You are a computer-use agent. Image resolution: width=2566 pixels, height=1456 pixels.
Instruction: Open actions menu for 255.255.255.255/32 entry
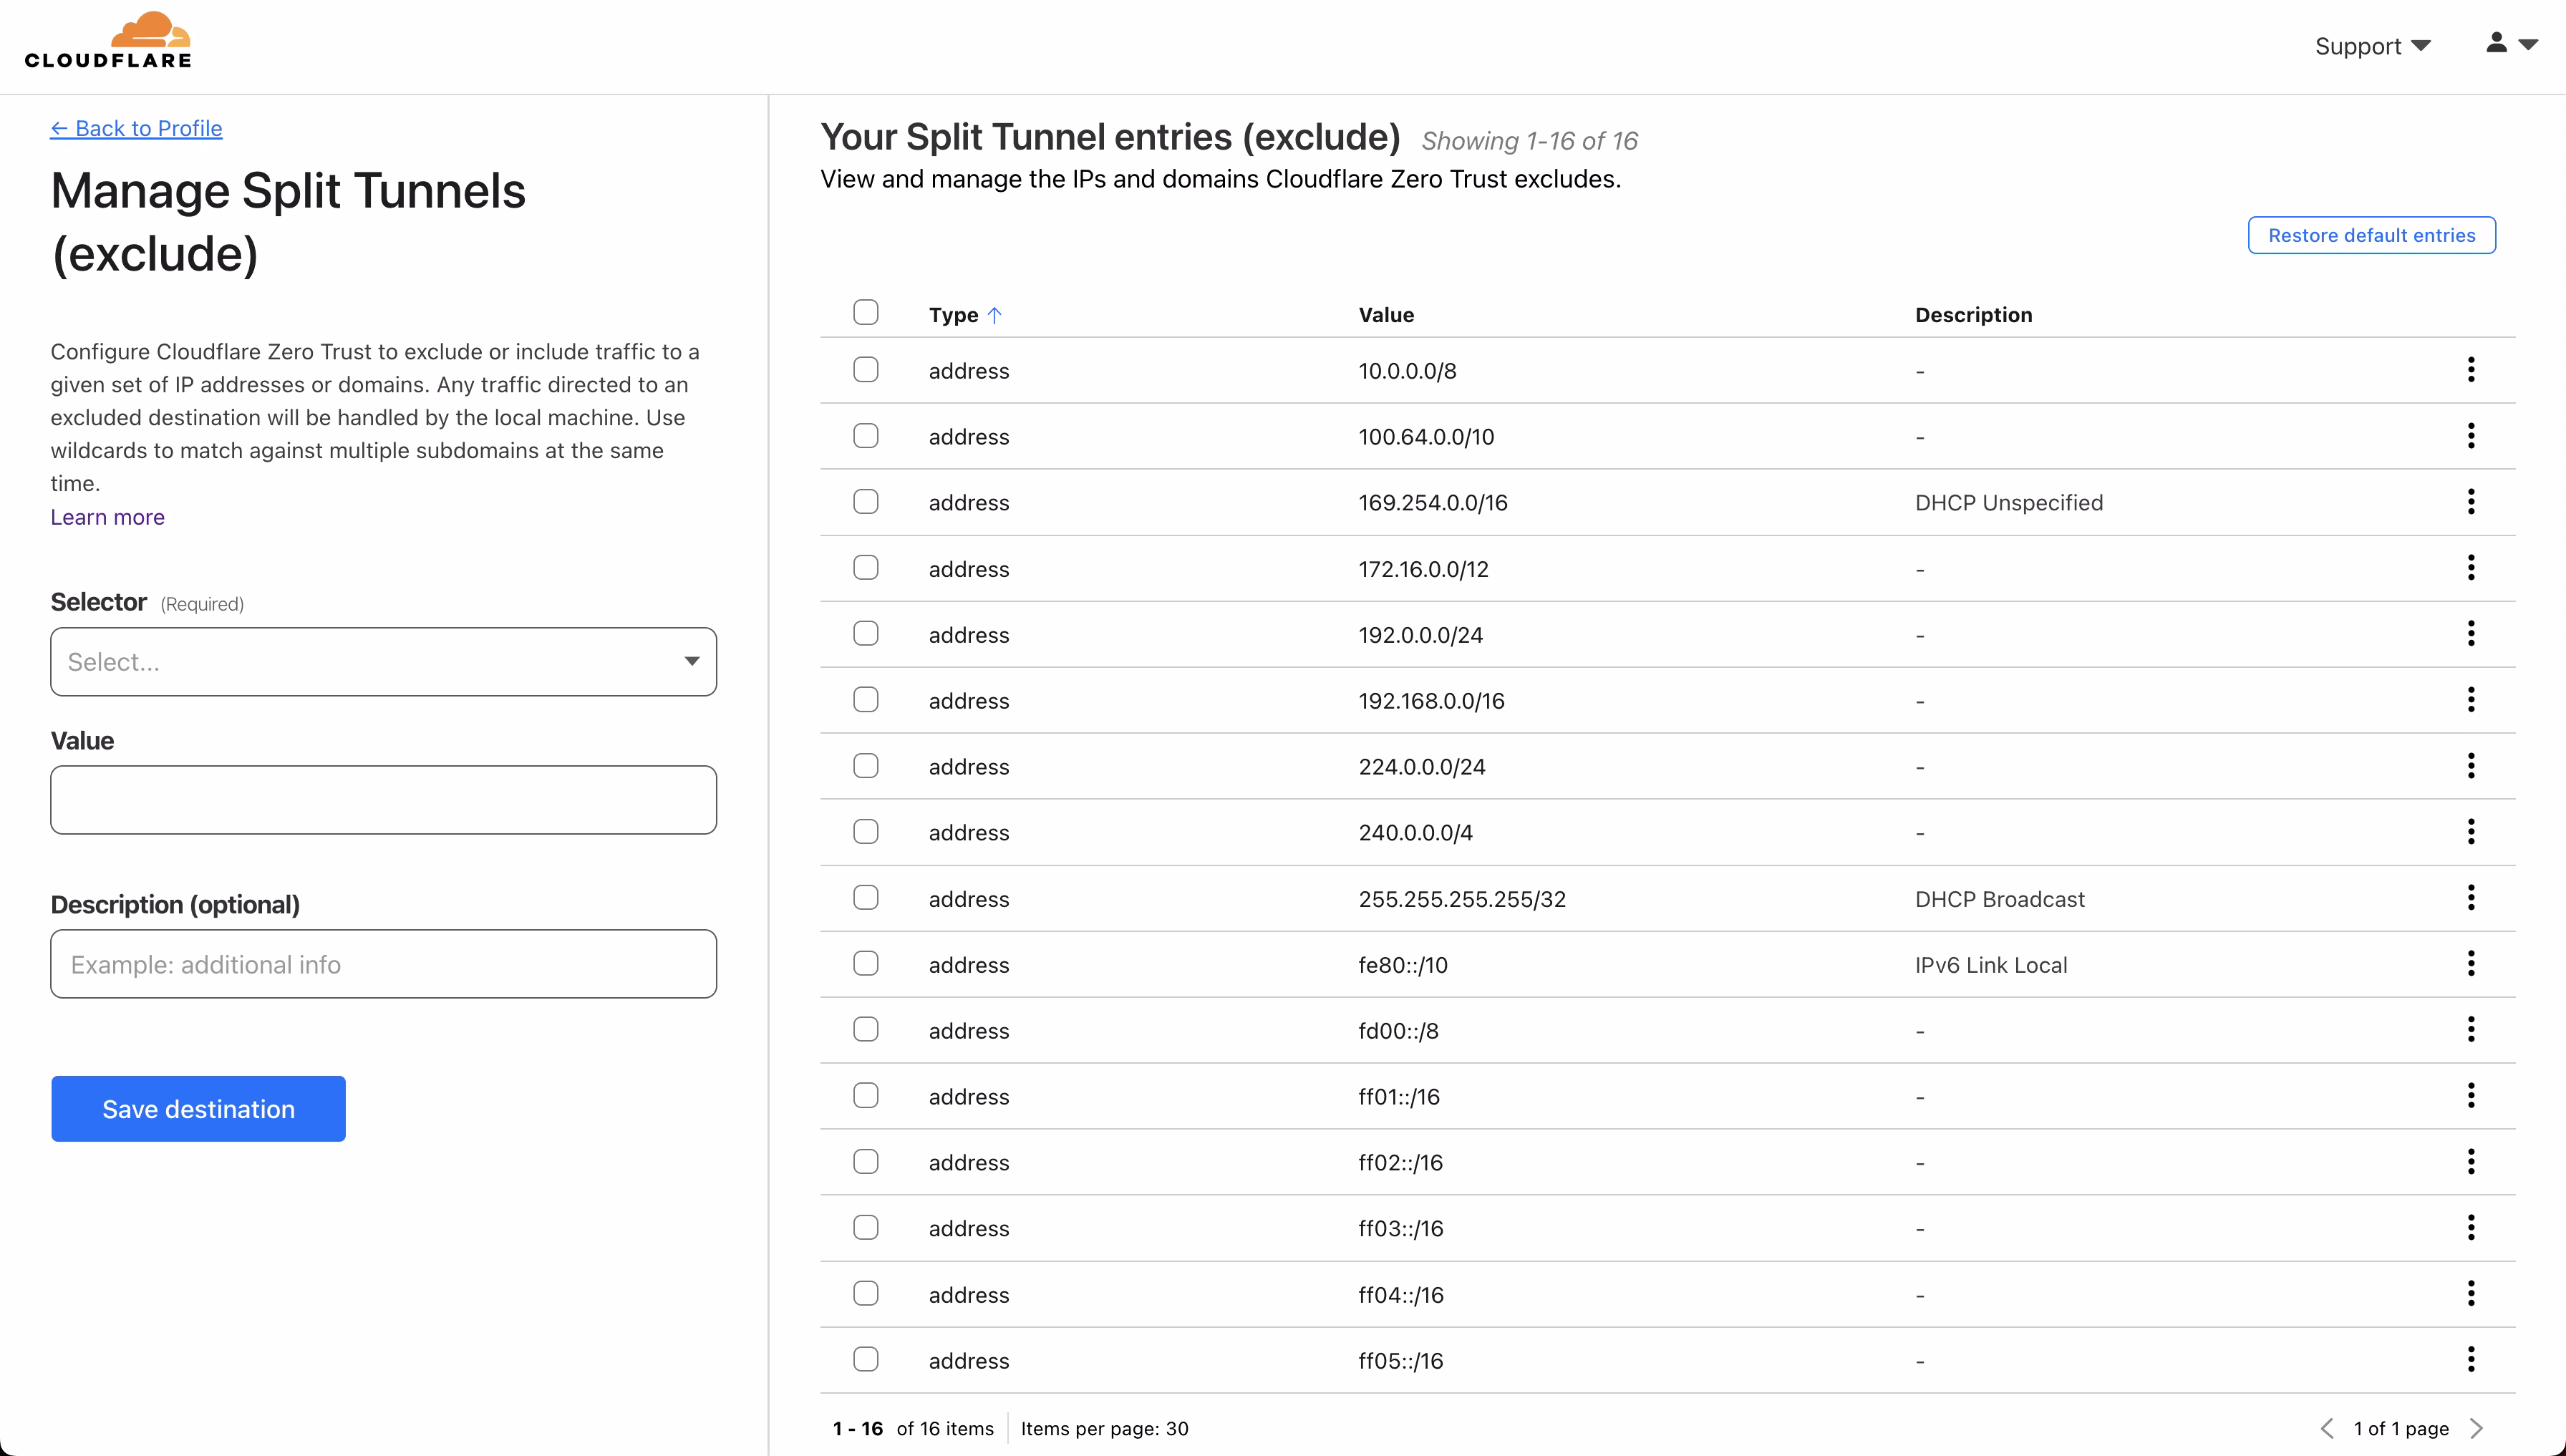[x=2470, y=898]
